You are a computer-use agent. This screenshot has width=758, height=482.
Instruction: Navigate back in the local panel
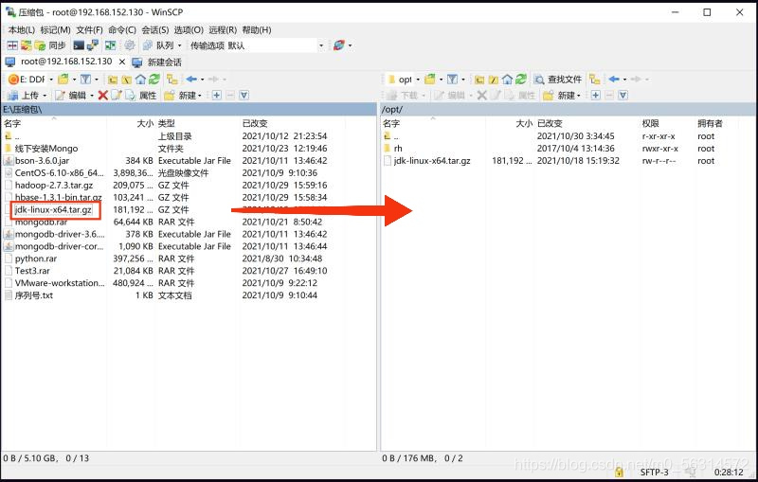192,80
